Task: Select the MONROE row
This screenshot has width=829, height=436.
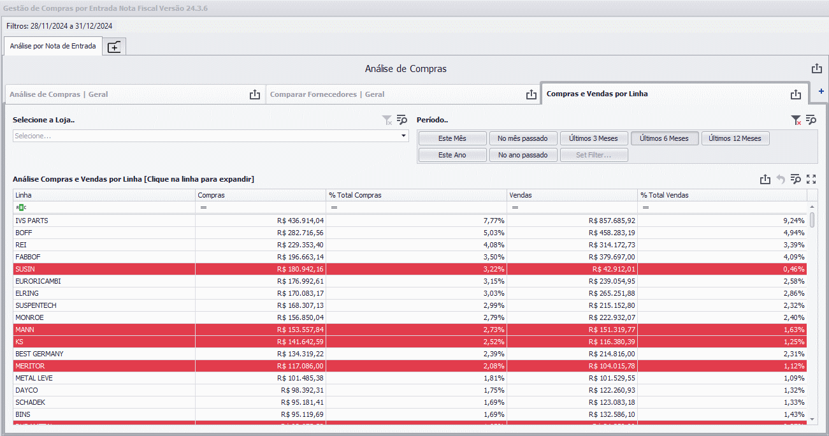Action: pyautogui.click(x=410, y=317)
